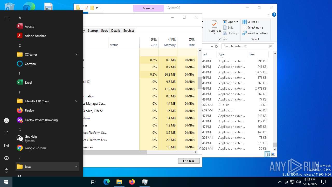This screenshot has height=187, width=332.
Task: Open the Get Help app
Action: (x=47, y=138)
